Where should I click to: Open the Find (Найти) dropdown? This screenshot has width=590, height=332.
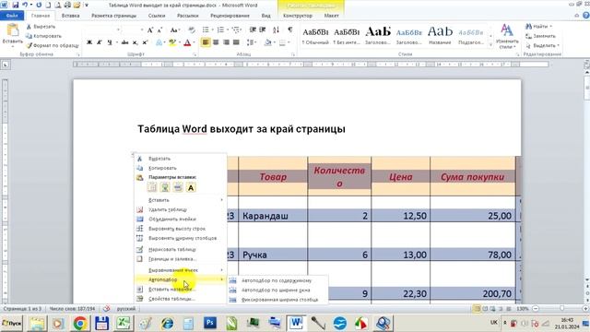click(x=551, y=27)
